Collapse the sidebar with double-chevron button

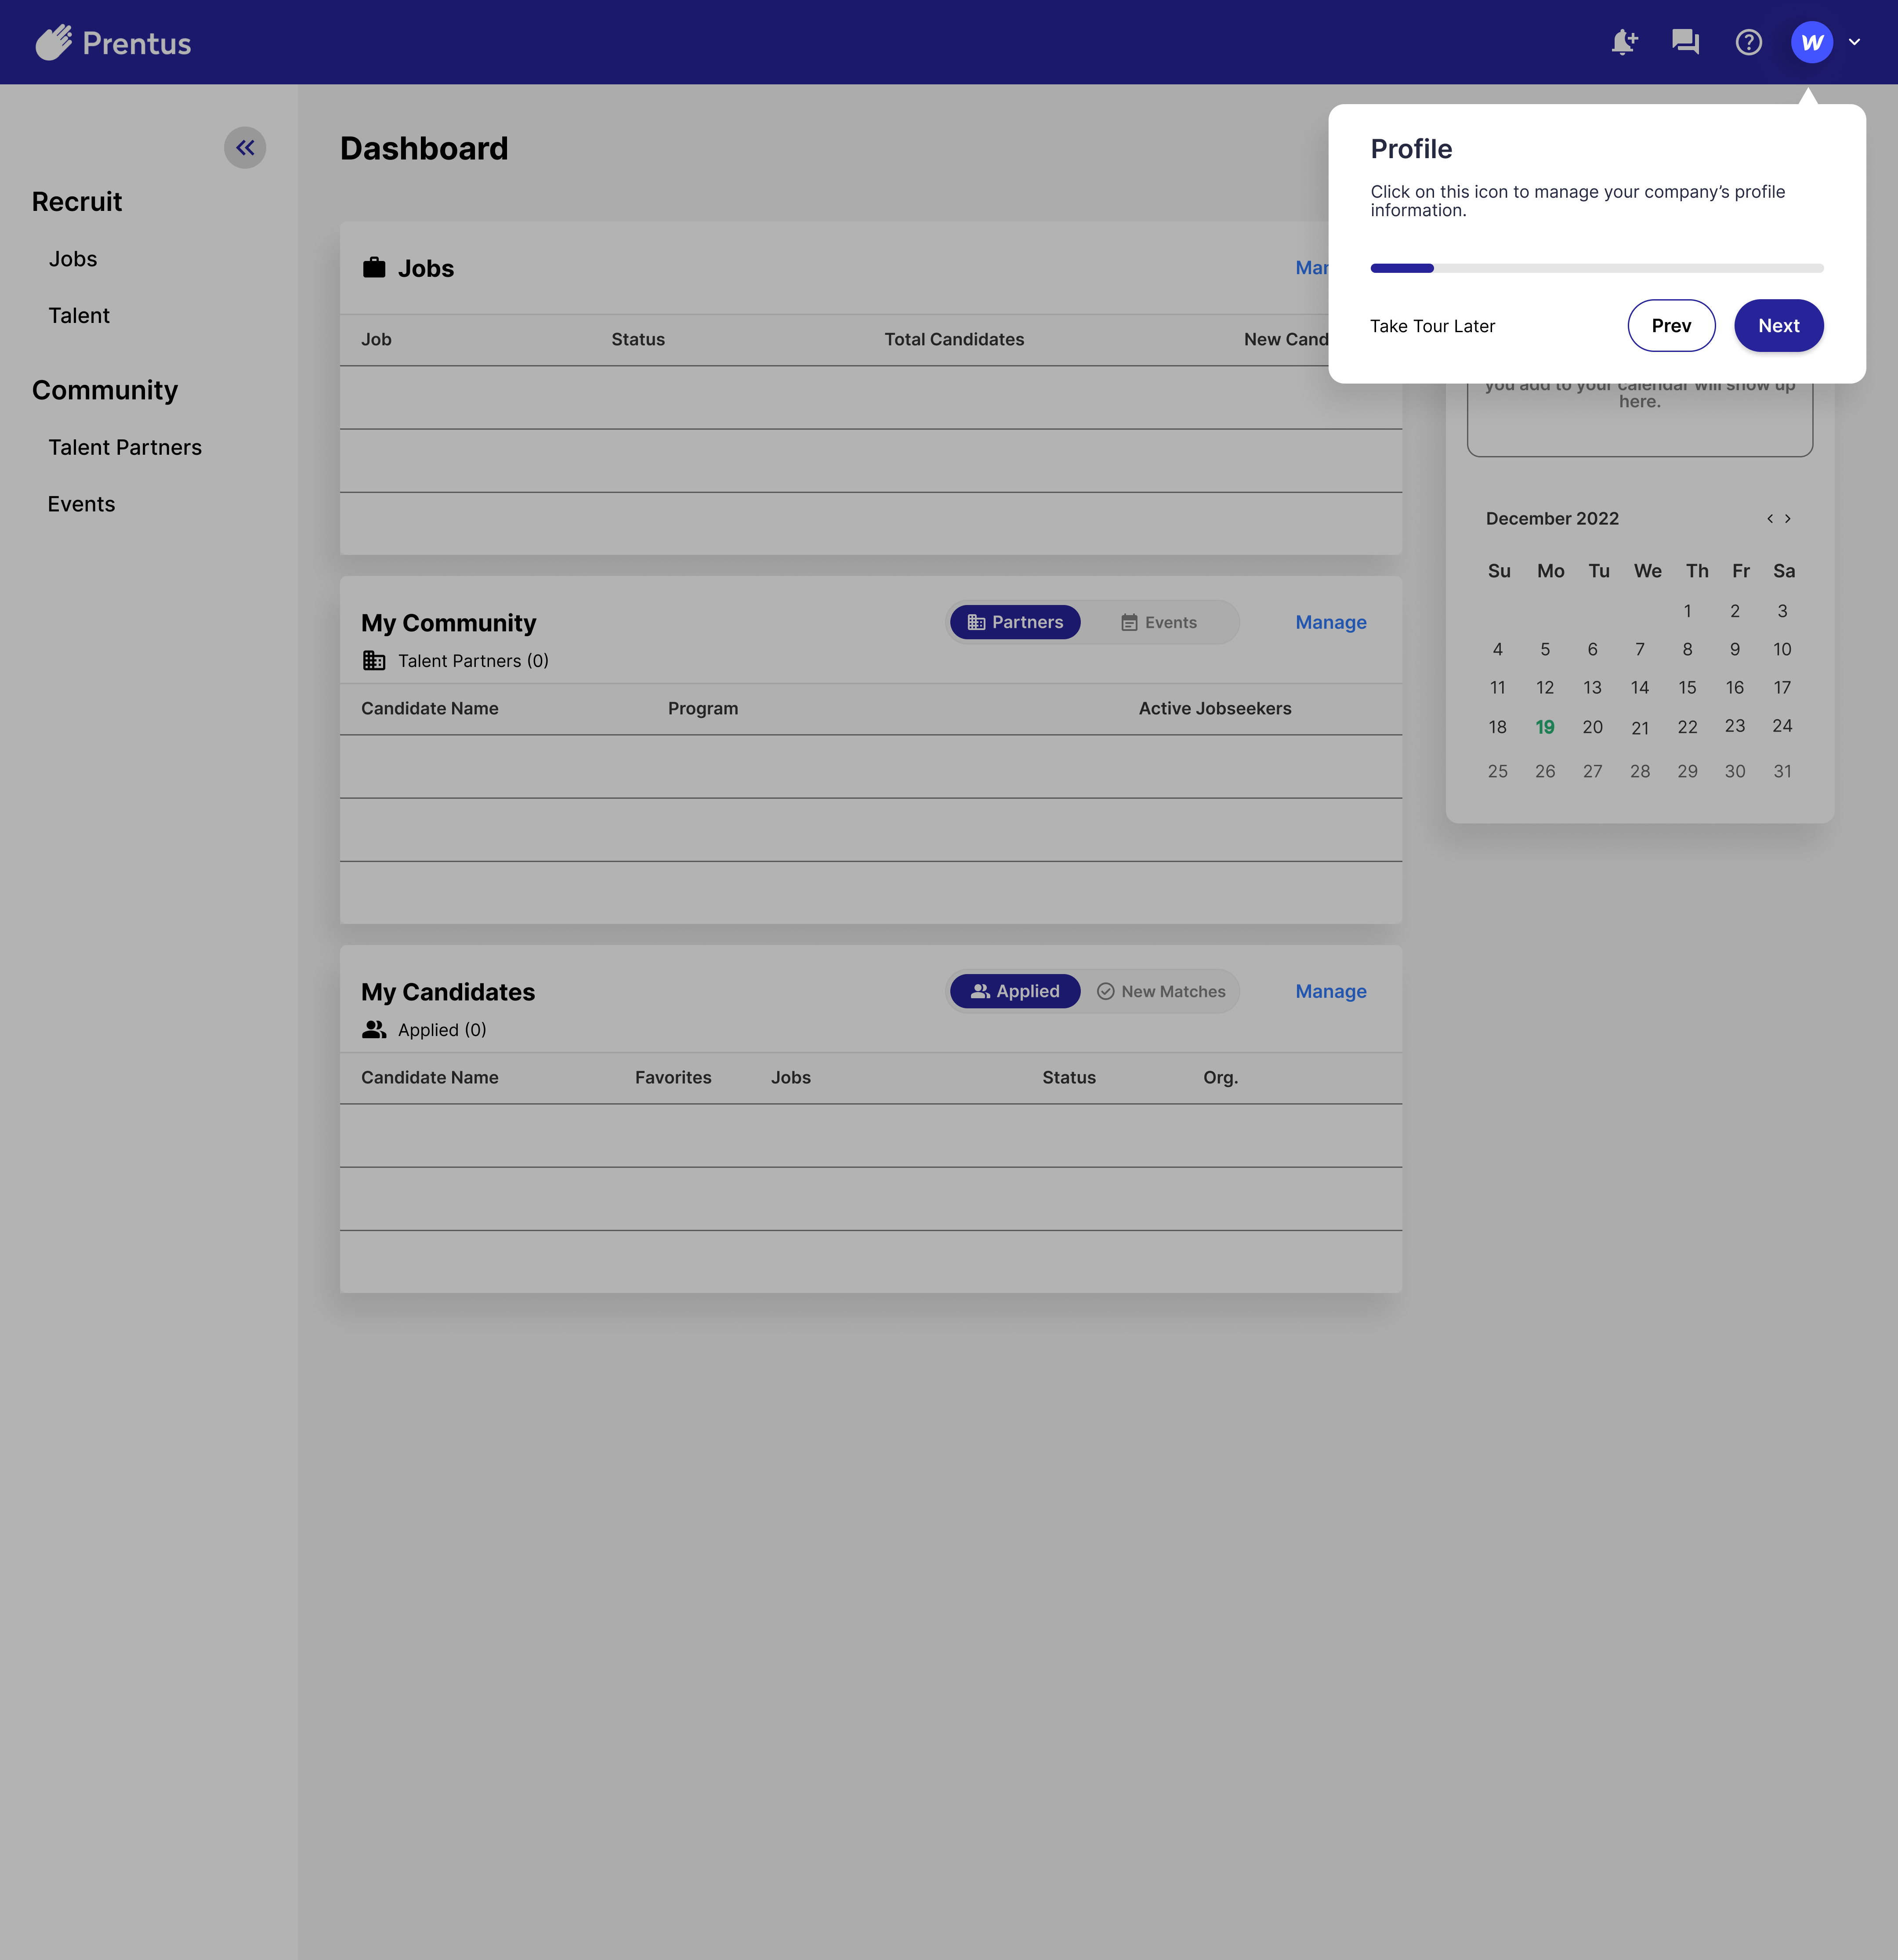[x=245, y=148]
